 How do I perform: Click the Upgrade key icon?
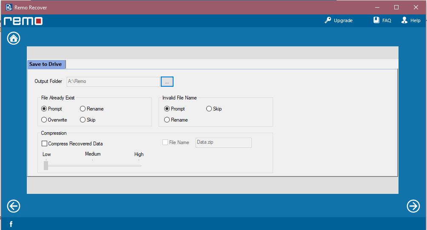tap(328, 20)
